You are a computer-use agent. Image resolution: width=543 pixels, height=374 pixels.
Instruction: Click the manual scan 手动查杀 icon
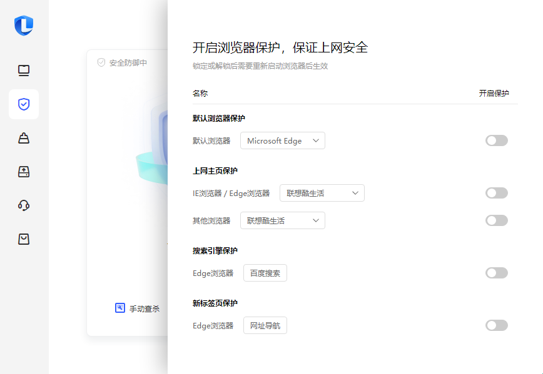(x=120, y=308)
